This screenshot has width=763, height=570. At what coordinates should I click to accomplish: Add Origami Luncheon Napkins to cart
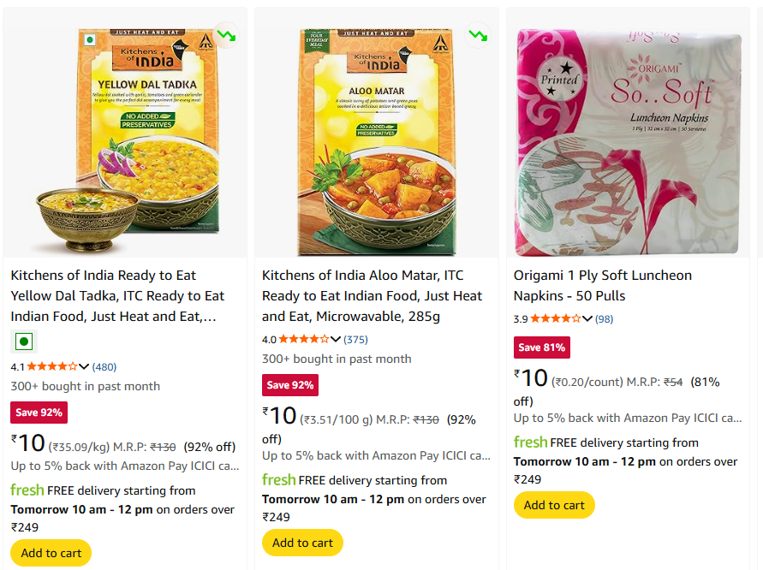pos(554,505)
